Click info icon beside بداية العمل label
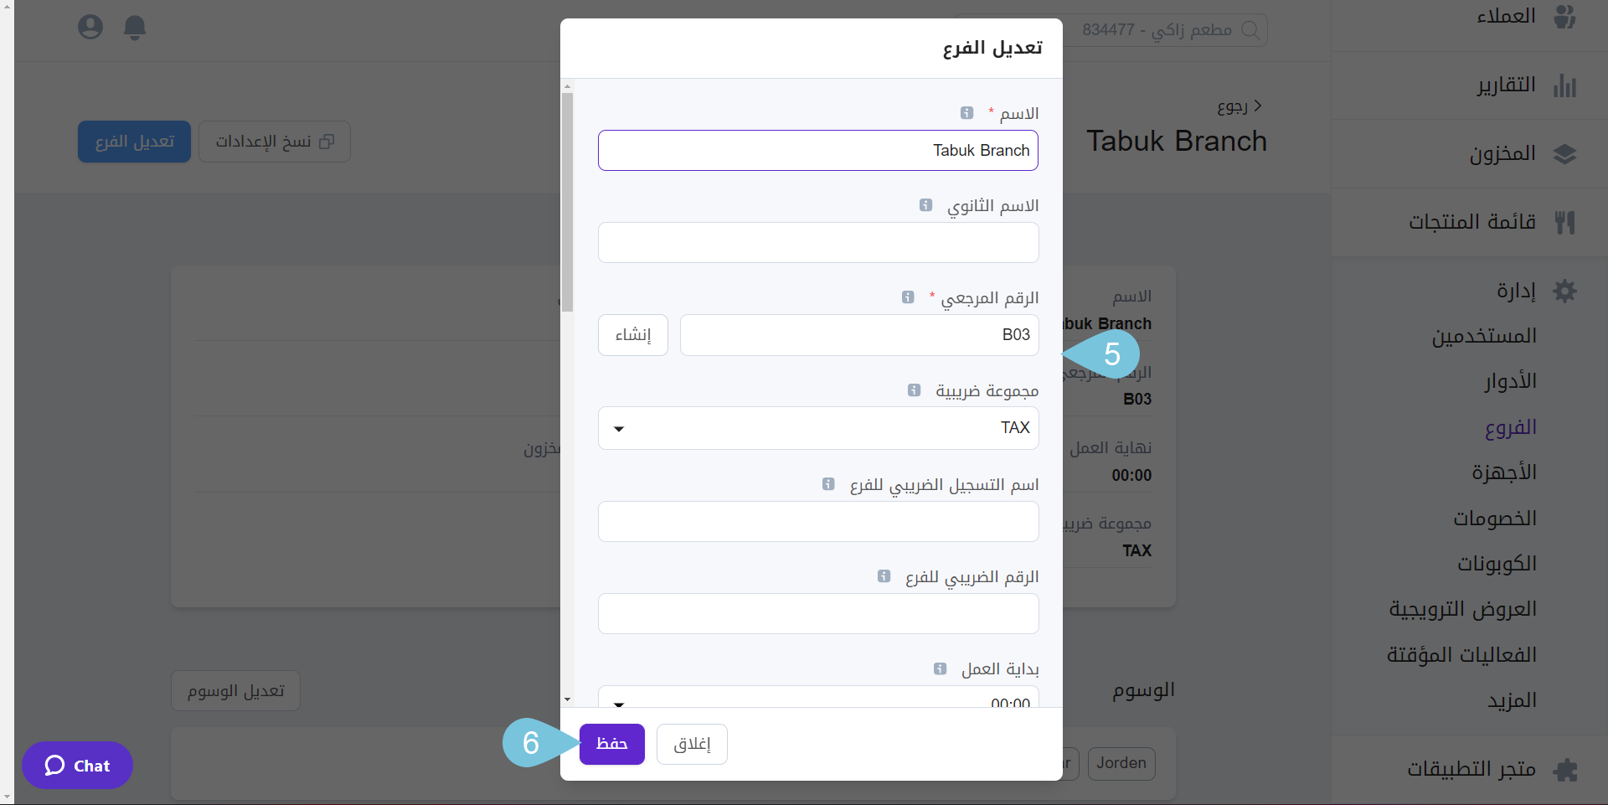This screenshot has height=805, width=1608. (940, 668)
